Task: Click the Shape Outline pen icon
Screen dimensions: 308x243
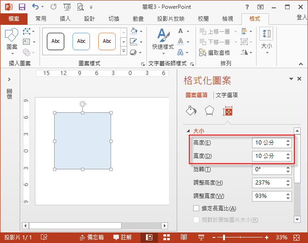Action: [x=134, y=41]
